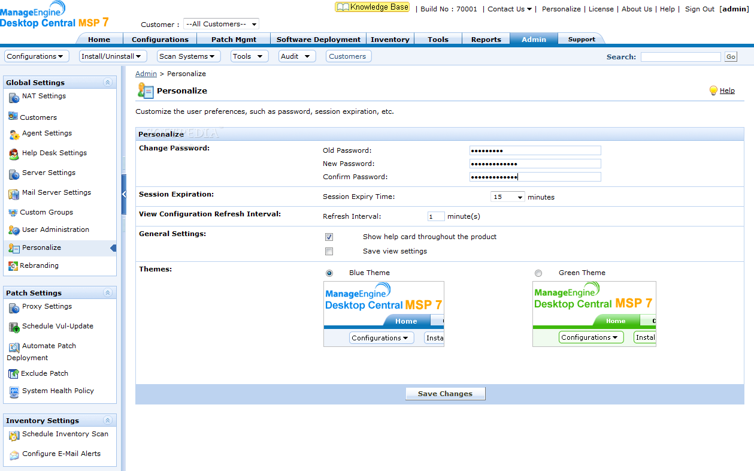Click the Green Theme preview thumbnail

pos(594,314)
